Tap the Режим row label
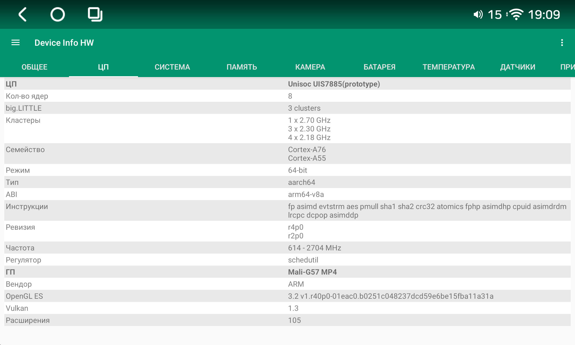The image size is (575, 345). 18,170
